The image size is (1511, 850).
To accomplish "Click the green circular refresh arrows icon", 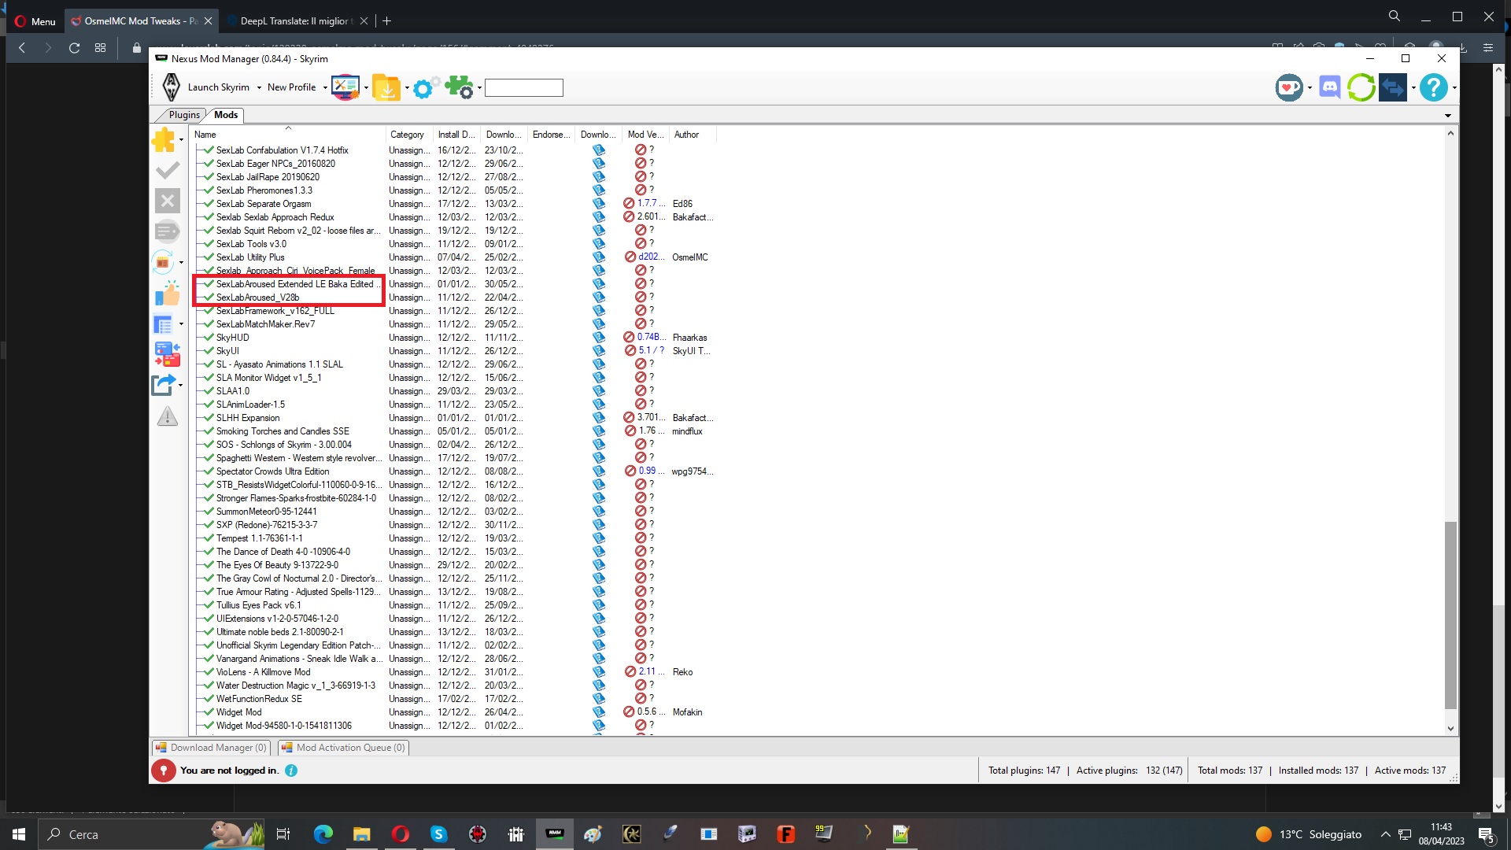I will tap(1361, 87).
